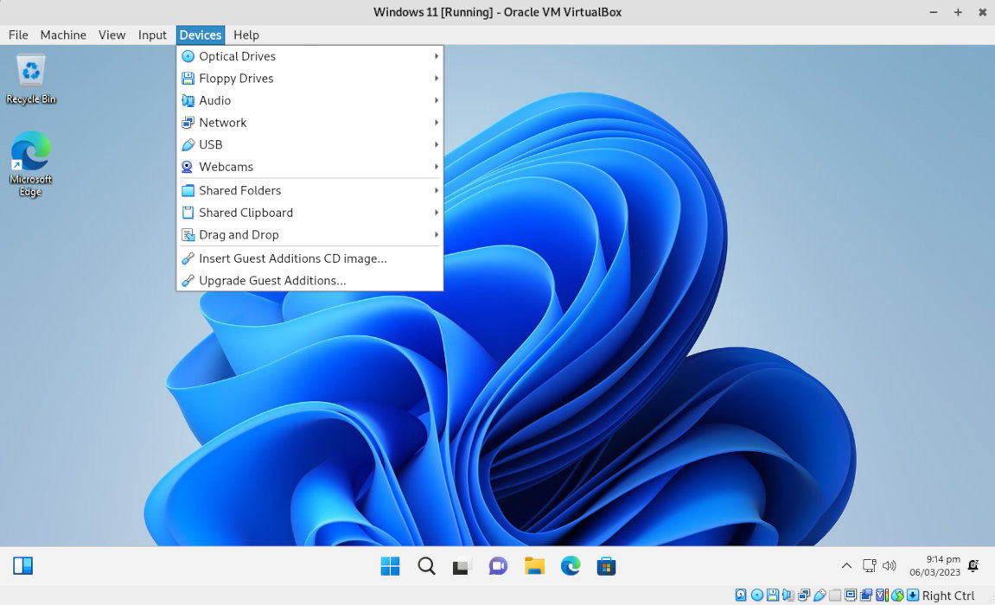
Task: Click the optical drive status icon
Action: pyautogui.click(x=756, y=595)
